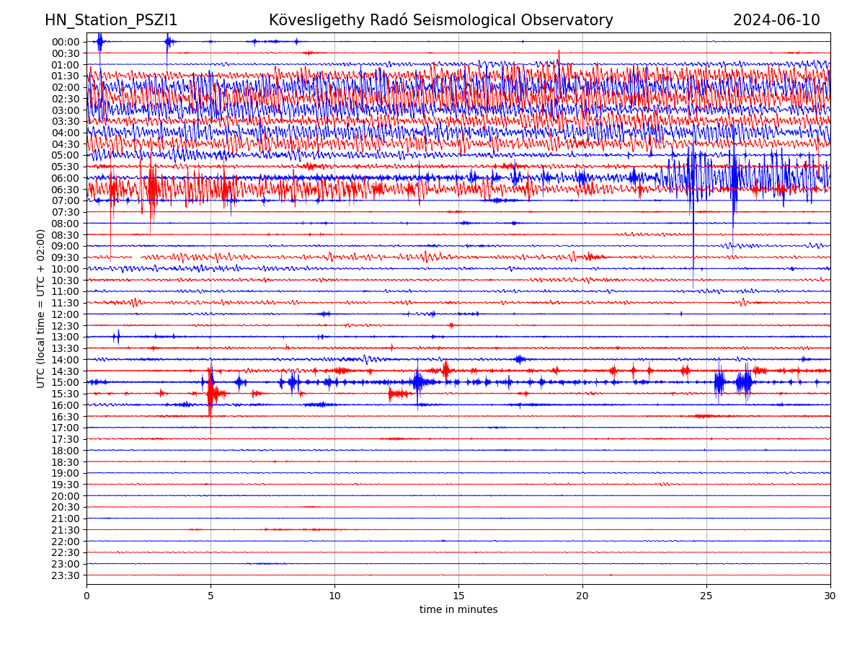Click the 18:00 trace label
This screenshot has height=649, width=865.
pos(65,451)
